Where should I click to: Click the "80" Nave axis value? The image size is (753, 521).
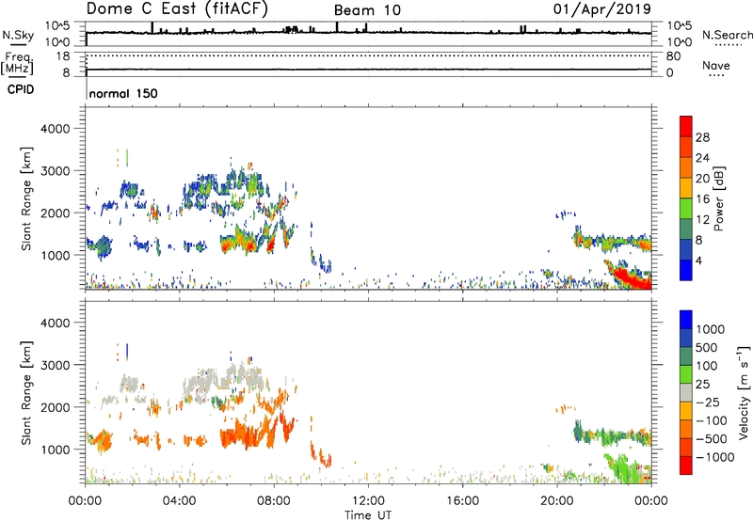coord(673,56)
